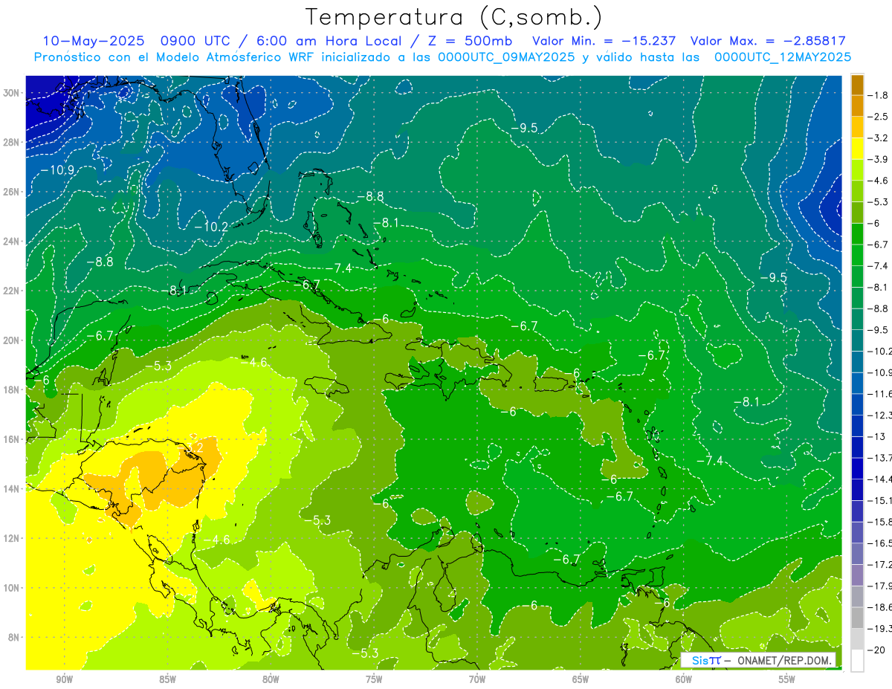Click the "-1.8" color bar label
Viewport: 892px width, 689px height.
[879, 95]
